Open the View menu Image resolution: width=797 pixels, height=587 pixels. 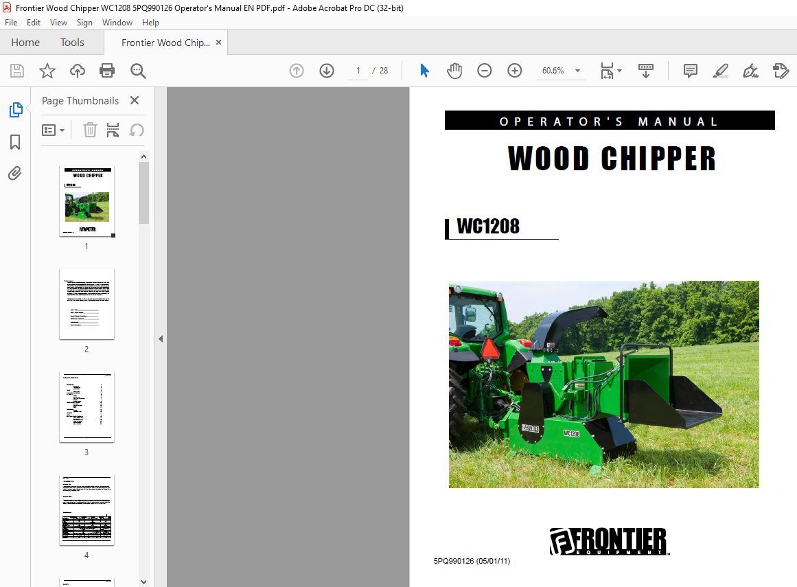58,23
